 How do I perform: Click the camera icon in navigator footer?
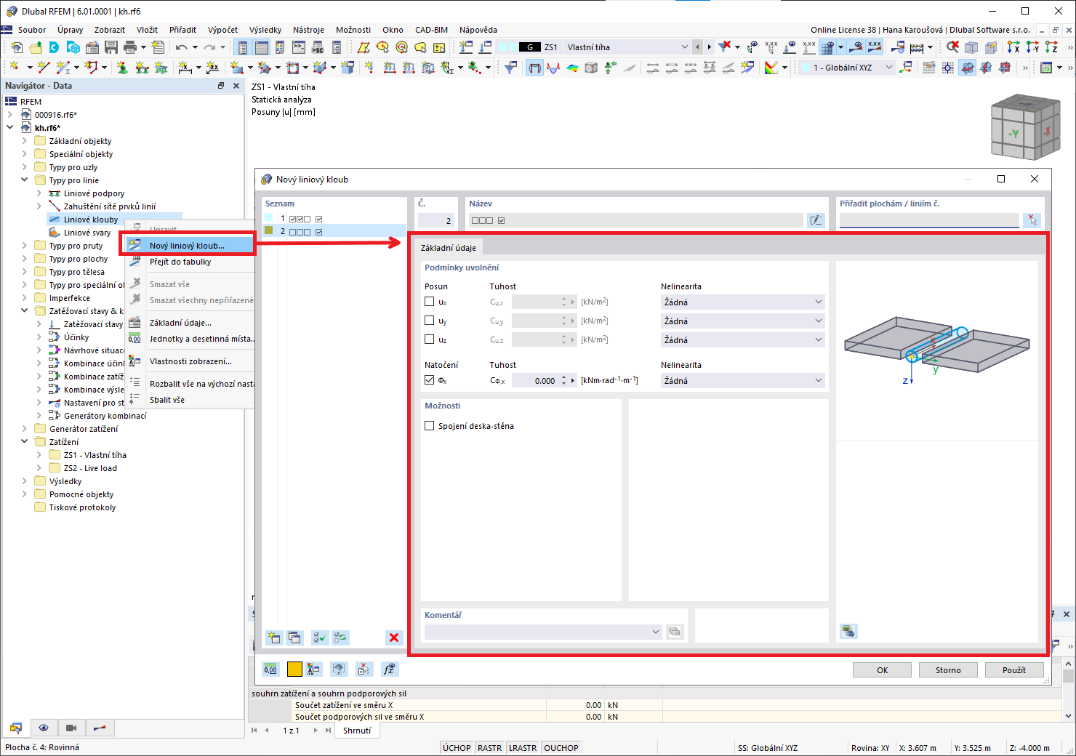71,728
